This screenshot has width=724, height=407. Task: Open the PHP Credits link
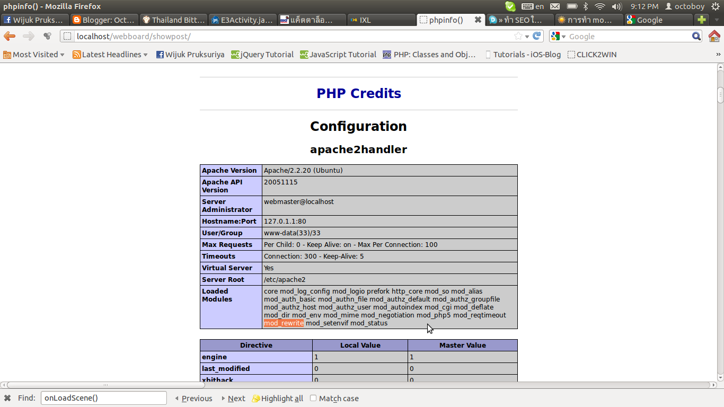point(359,93)
